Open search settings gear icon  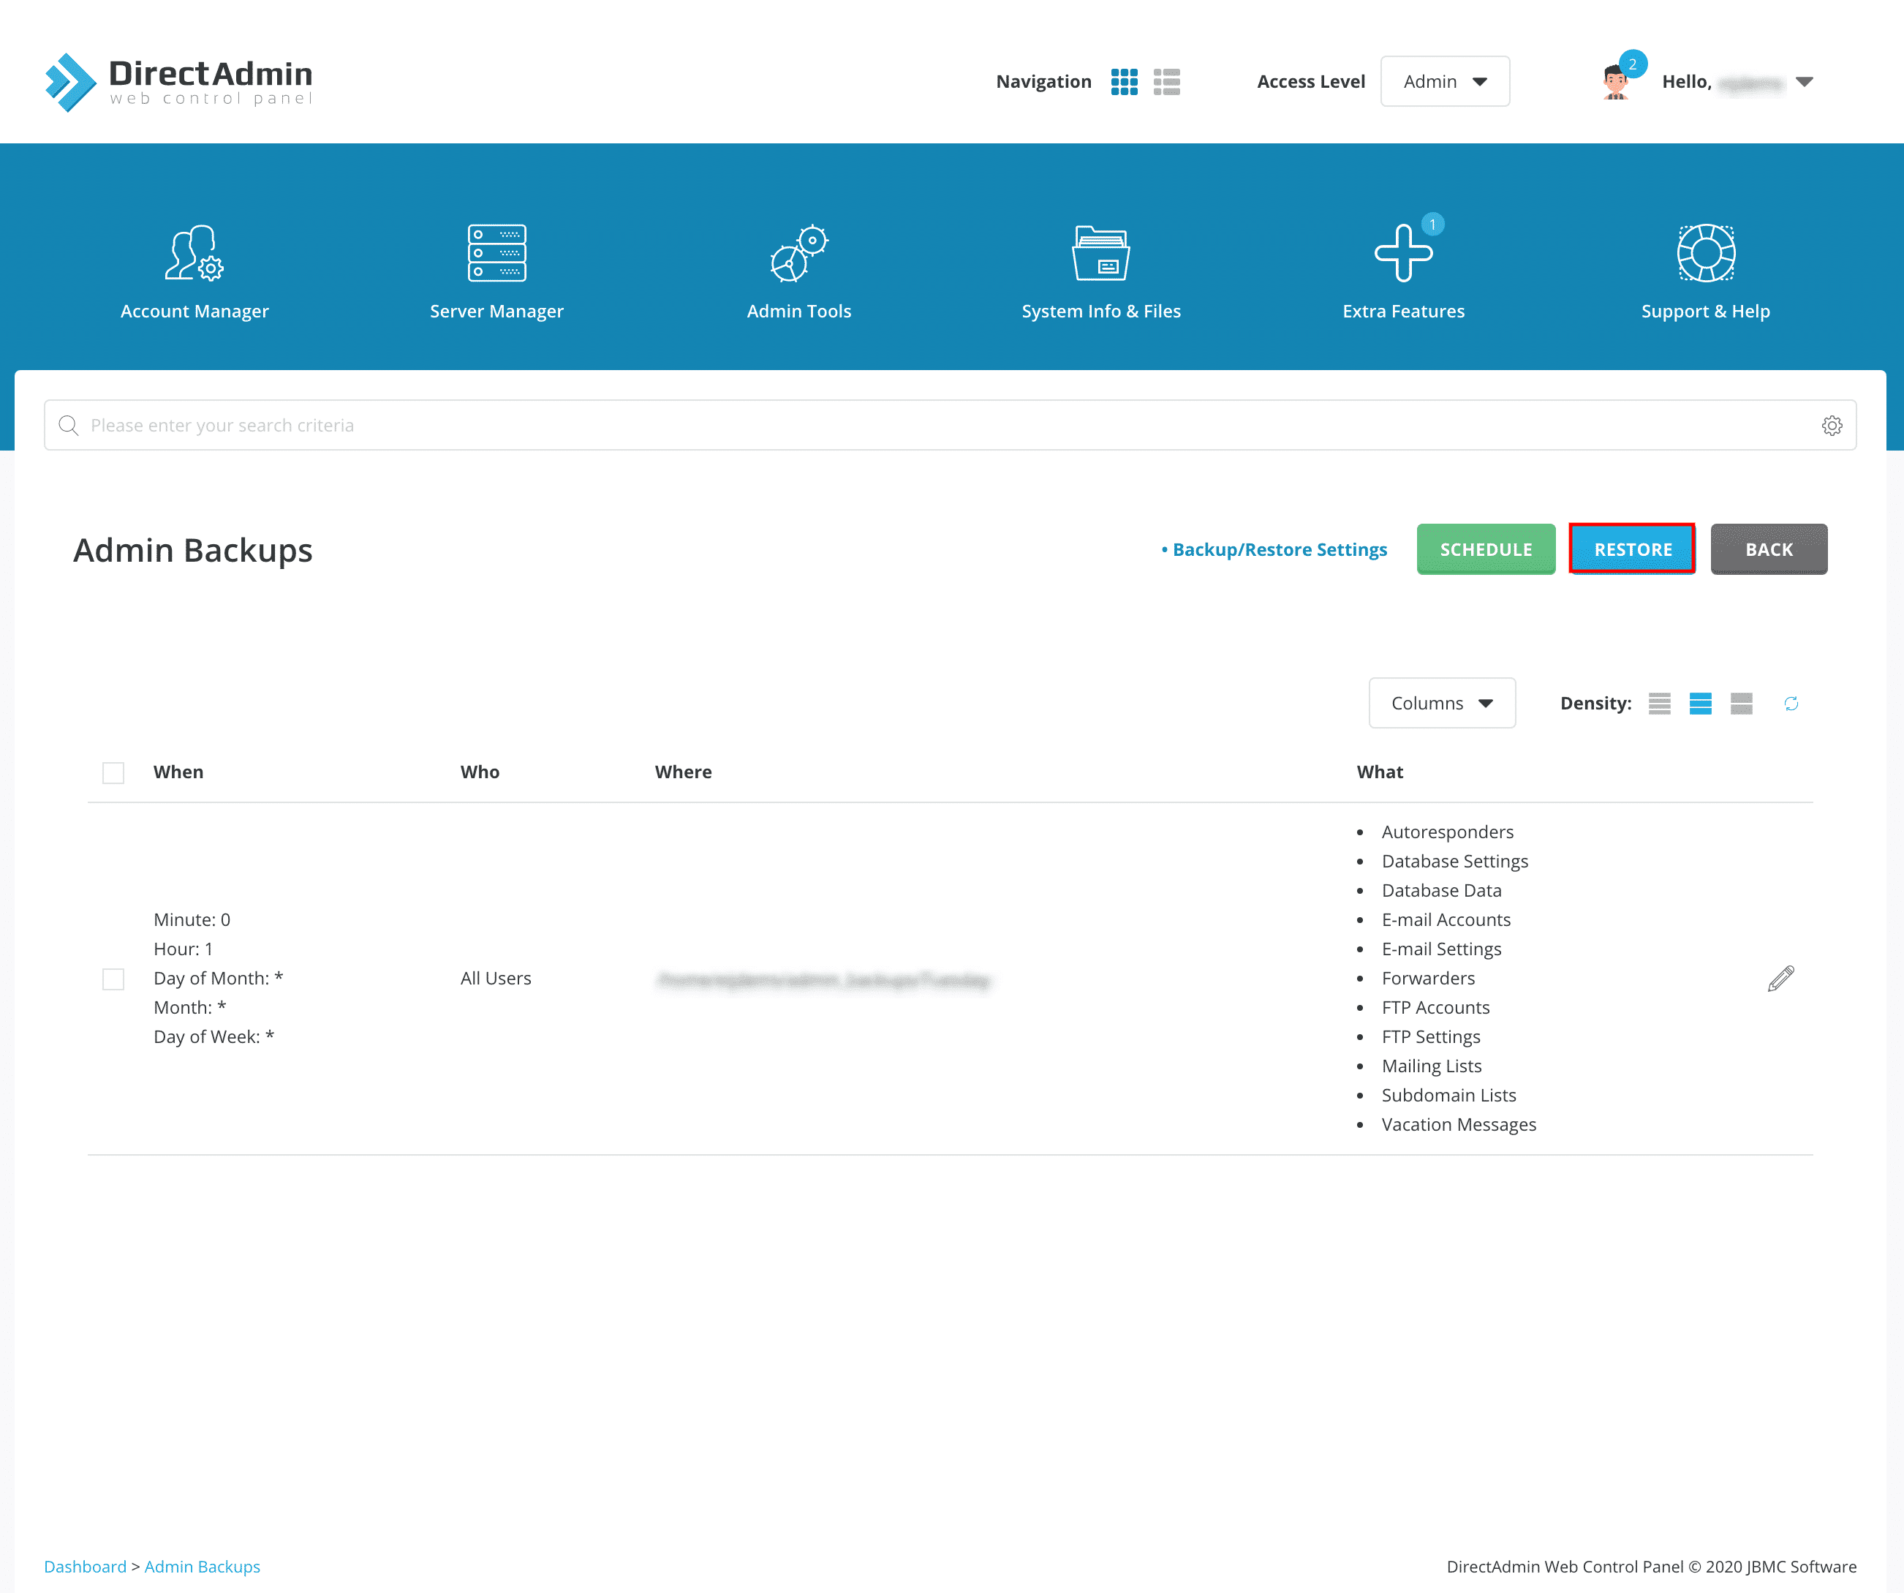click(1832, 426)
